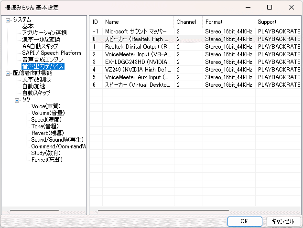Sort by the Format column header
Viewport: 303px width, 228px height.
click(228, 22)
